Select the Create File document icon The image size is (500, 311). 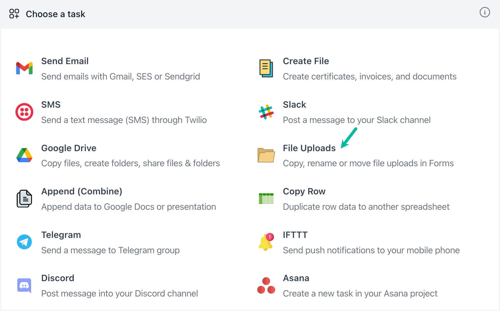coord(266,68)
